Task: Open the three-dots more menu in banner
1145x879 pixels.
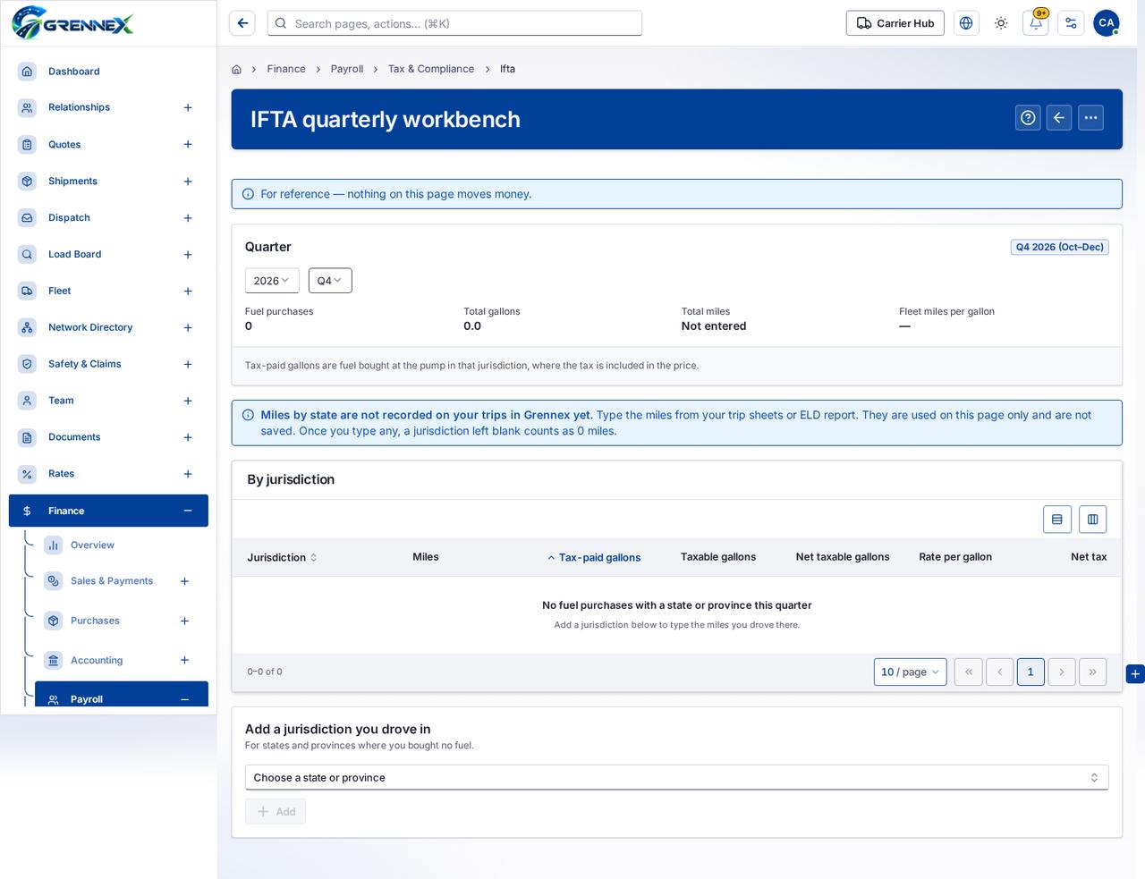Action: coord(1091,118)
